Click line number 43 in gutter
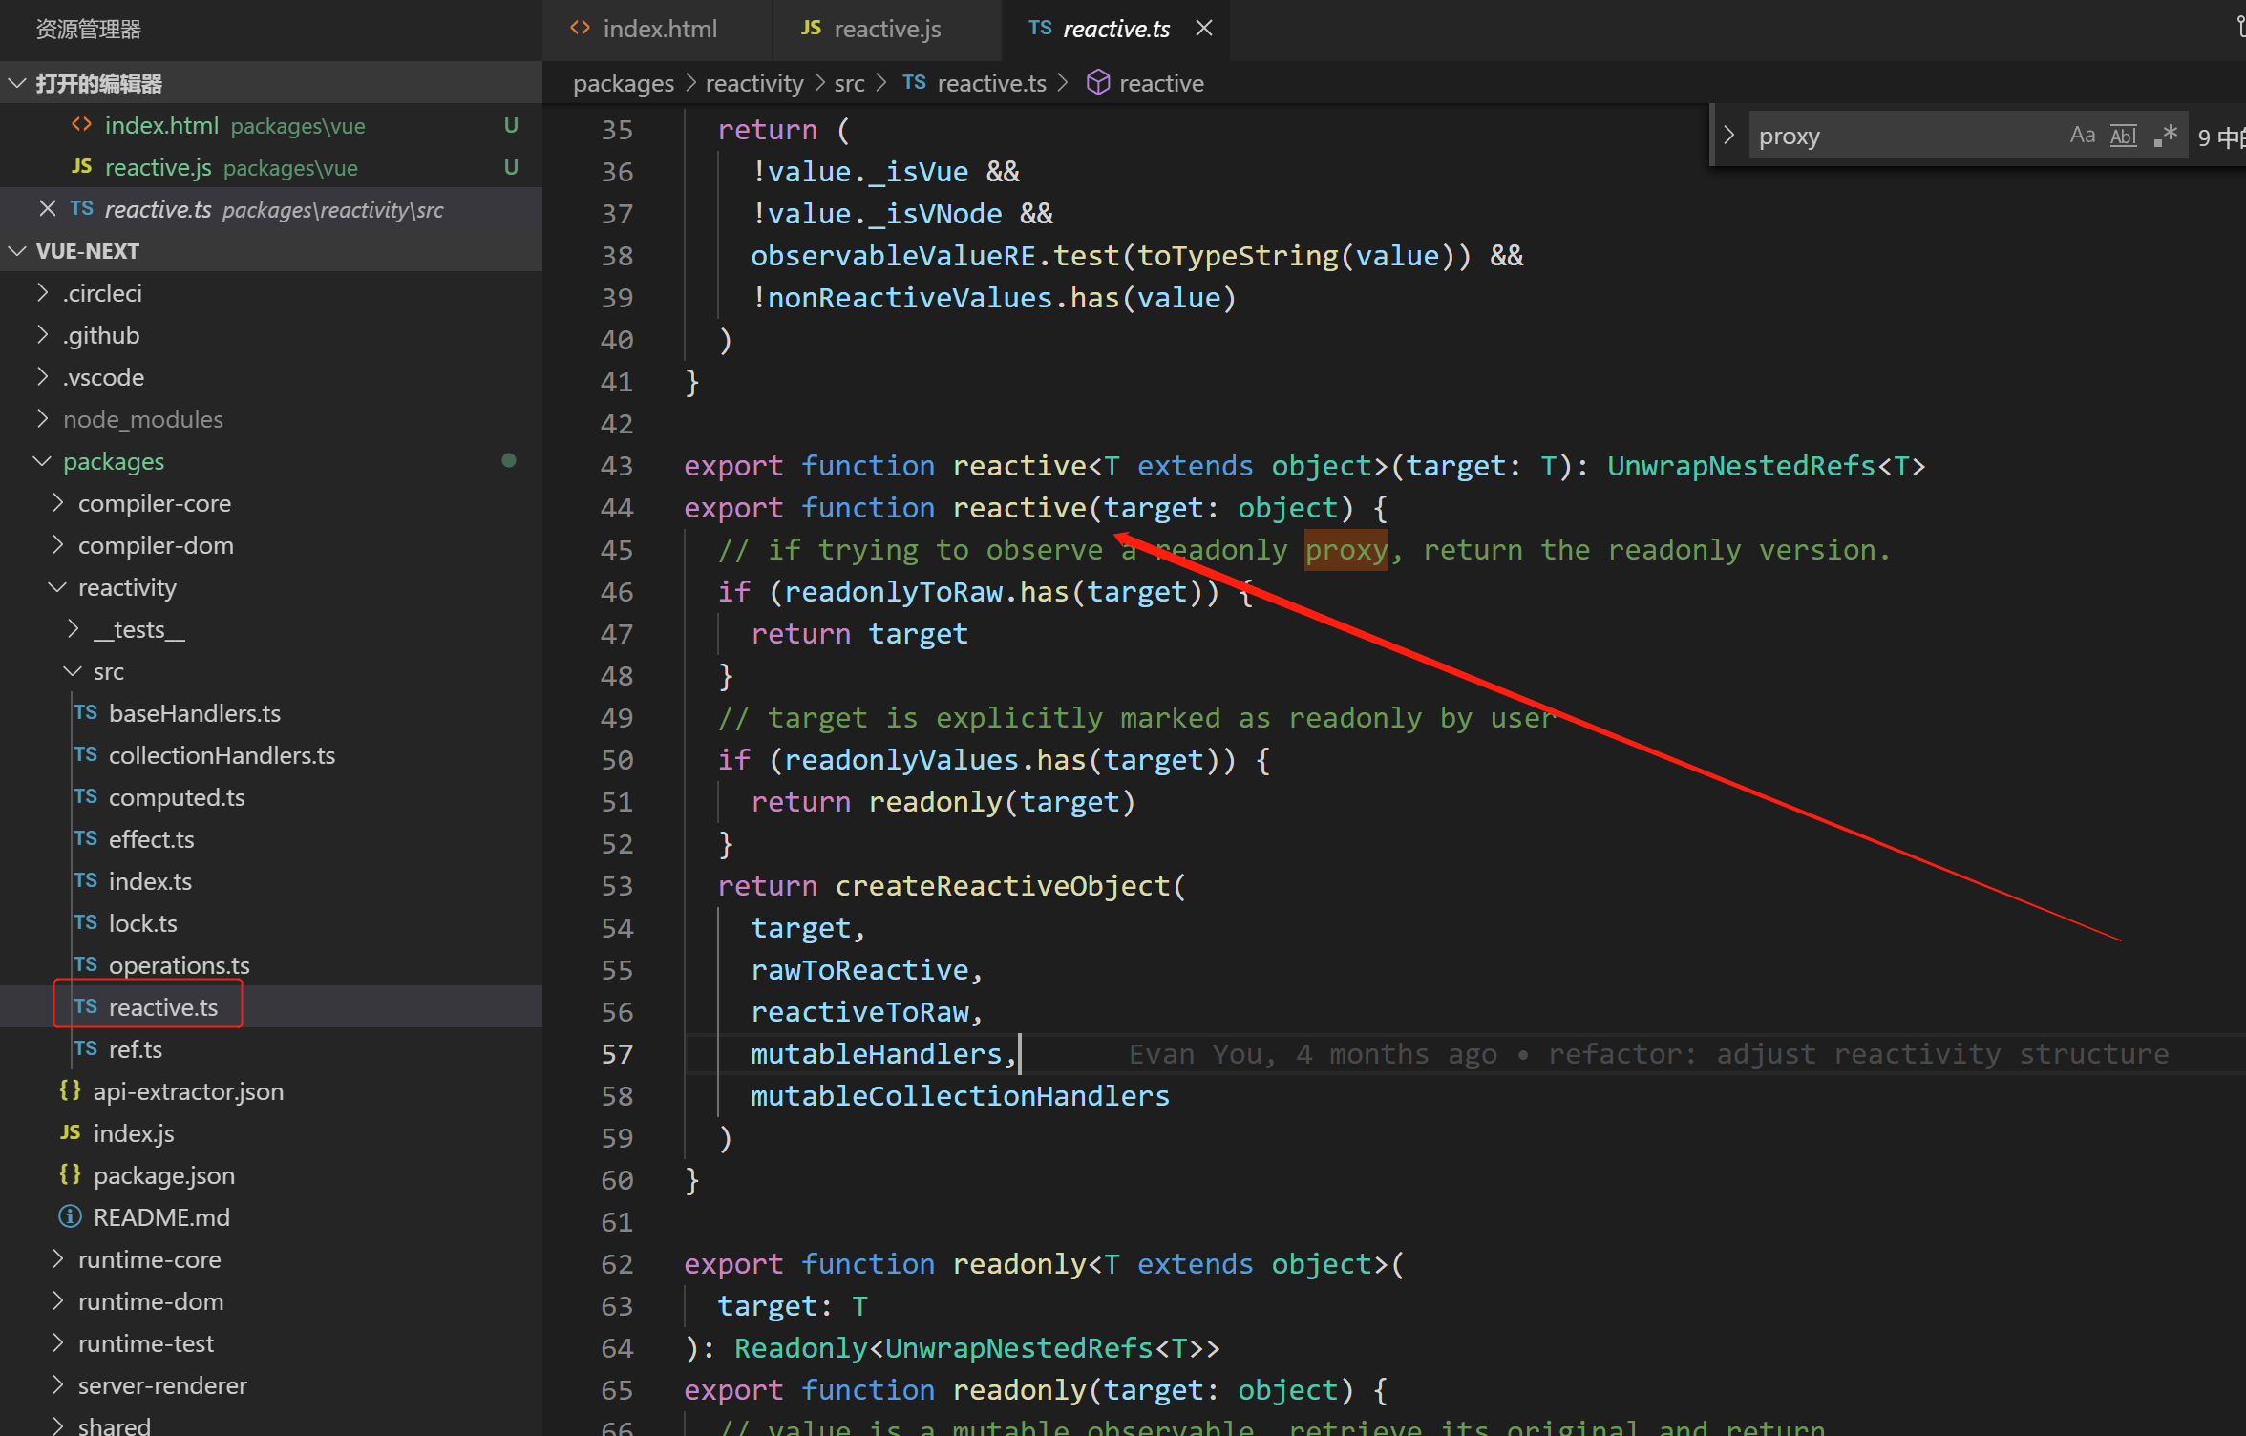 617,466
